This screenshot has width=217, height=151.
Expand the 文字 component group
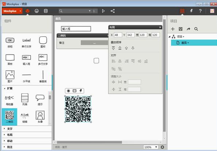tap(27, 129)
